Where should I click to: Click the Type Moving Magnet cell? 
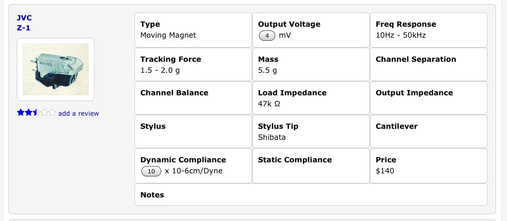coord(193,30)
